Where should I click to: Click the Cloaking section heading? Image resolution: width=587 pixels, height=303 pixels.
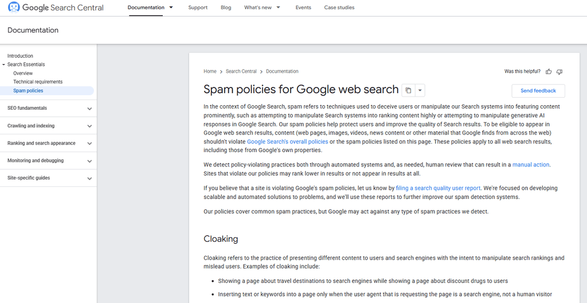coord(221,239)
